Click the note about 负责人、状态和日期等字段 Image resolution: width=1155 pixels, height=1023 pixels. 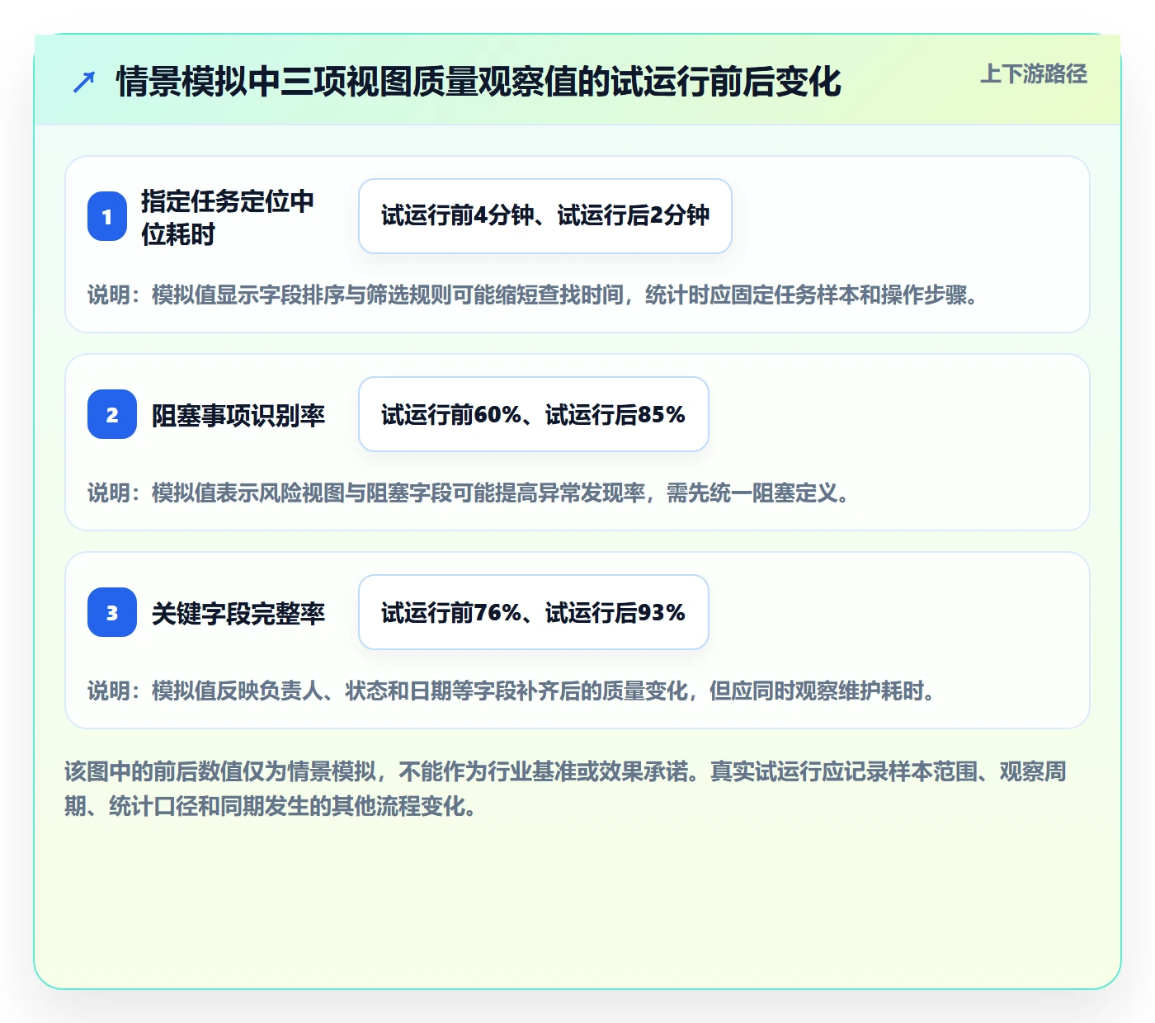[512, 691]
